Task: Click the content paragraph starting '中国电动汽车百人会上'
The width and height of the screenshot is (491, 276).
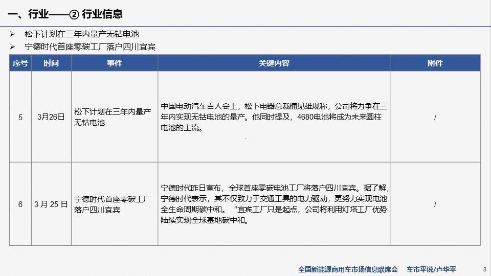Action: coord(274,117)
